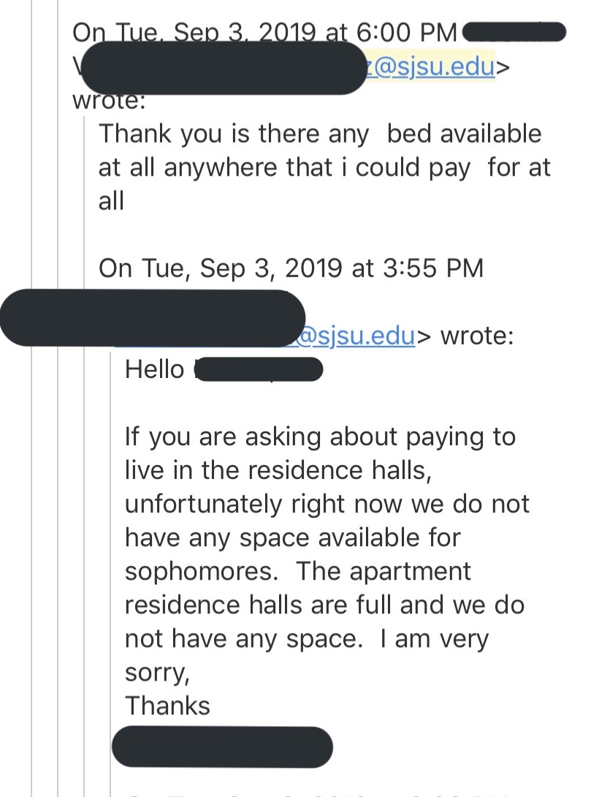Click the "On Tue, Sep 3, 2019 at 3:55 PM" header

[291, 268]
